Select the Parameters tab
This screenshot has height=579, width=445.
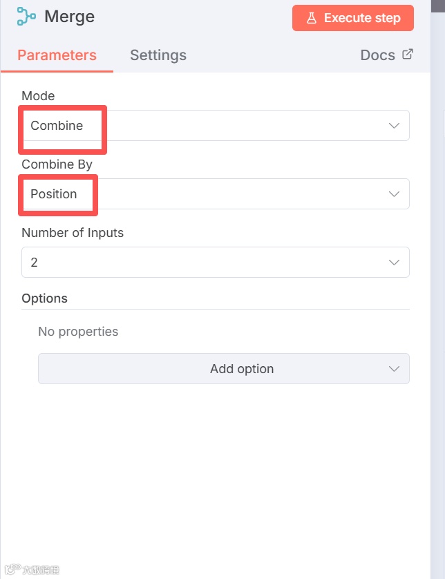[x=57, y=55]
